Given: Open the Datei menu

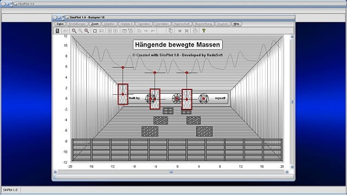Looking at the screenshot, I should [x=60, y=24].
